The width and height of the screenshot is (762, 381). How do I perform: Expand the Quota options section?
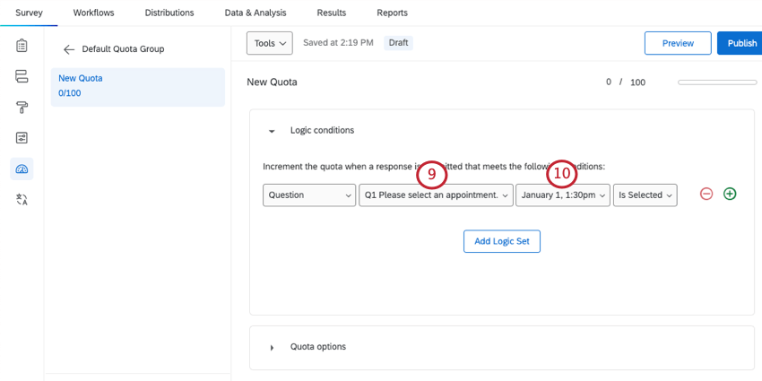272,347
